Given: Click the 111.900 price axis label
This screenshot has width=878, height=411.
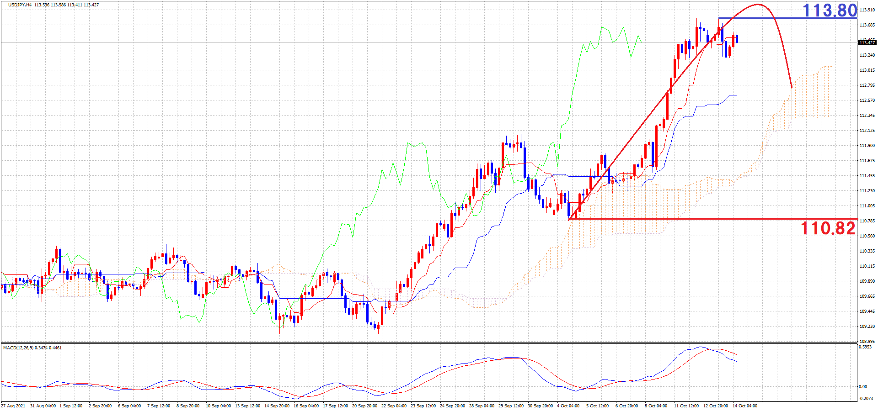Looking at the screenshot, I should pyautogui.click(x=867, y=146).
